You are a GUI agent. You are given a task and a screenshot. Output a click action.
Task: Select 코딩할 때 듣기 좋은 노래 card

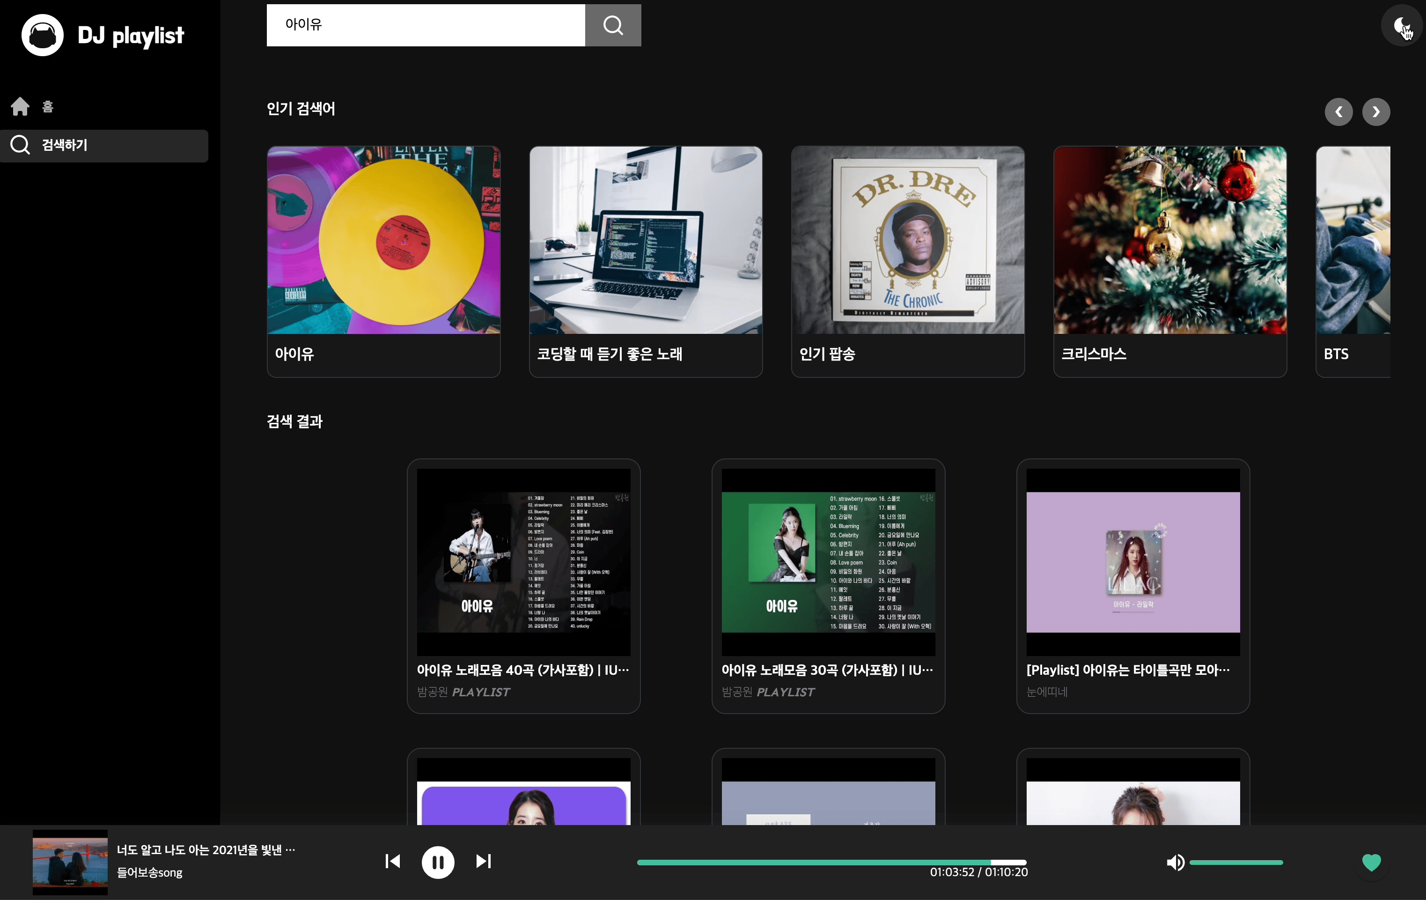click(646, 261)
